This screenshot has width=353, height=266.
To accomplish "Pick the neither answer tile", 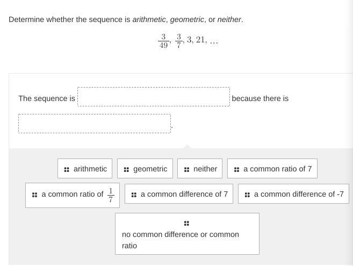I will point(201,169).
